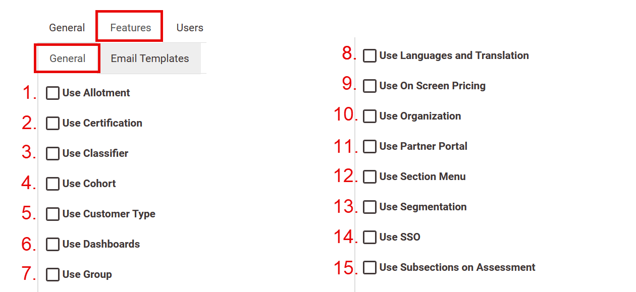Toggle the Use Customer Type checkbox
The height and width of the screenshot is (292, 636).
pyautogui.click(x=53, y=214)
